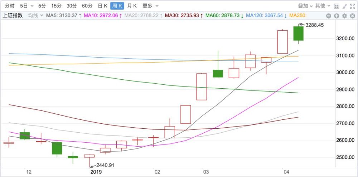The width and height of the screenshot is (358, 177).
Task: Click the 04 month axis label
Action: coord(286,172)
